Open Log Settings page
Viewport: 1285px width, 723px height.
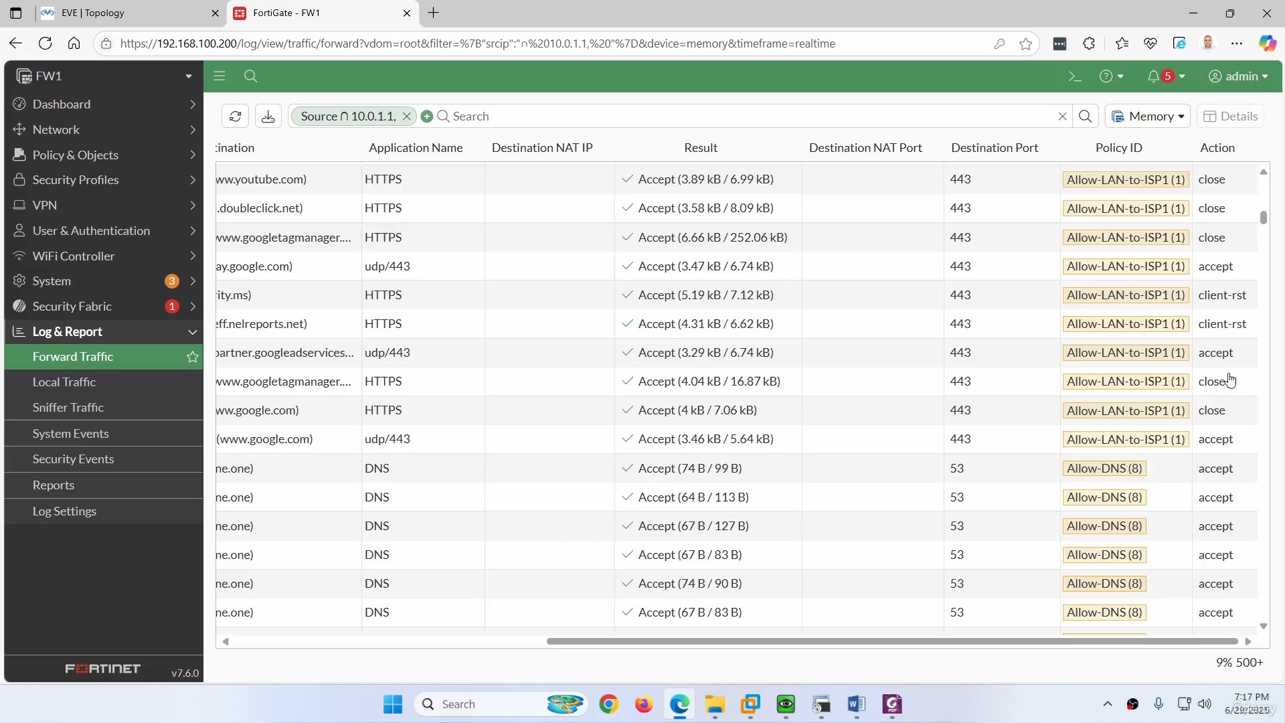click(x=104, y=511)
